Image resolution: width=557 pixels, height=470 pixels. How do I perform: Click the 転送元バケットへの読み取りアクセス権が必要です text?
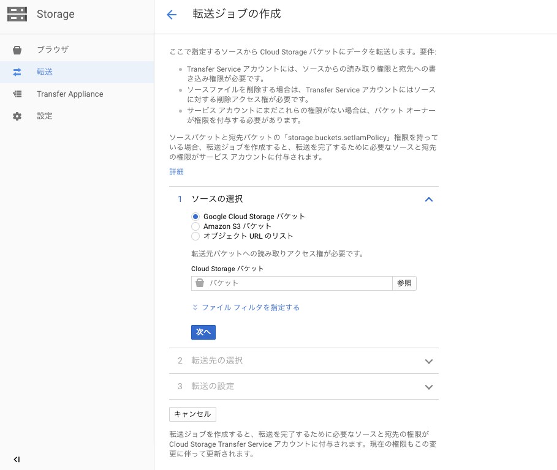point(278,253)
